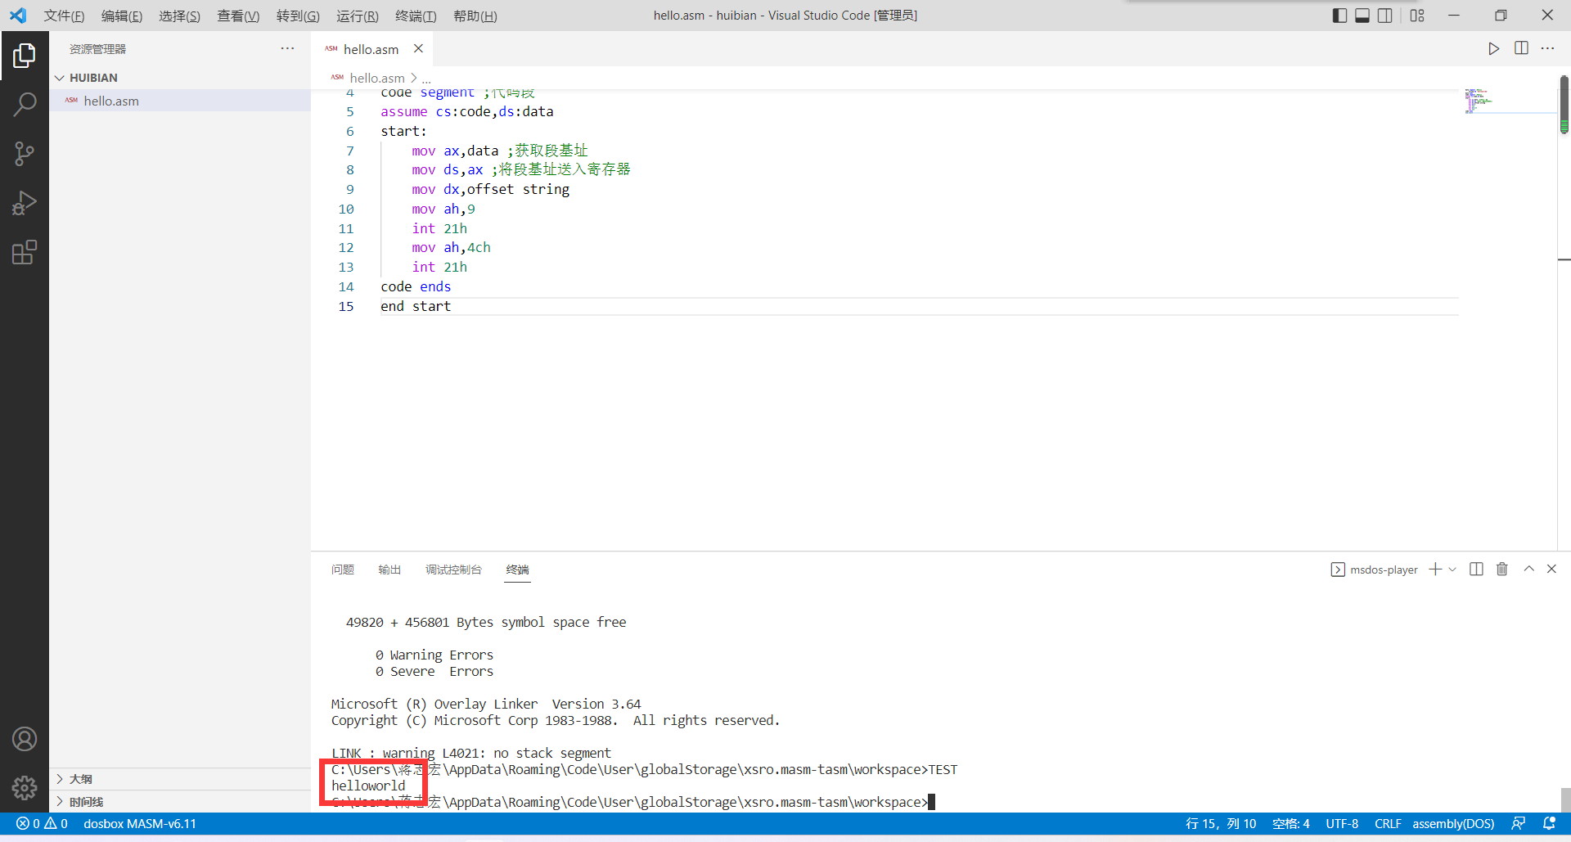1571x842 pixels.
Task: Open the Accounts menu
Action: 25,739
